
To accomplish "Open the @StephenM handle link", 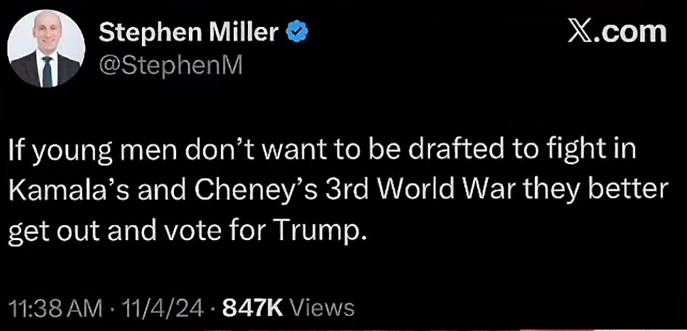I will coord(171,64).
